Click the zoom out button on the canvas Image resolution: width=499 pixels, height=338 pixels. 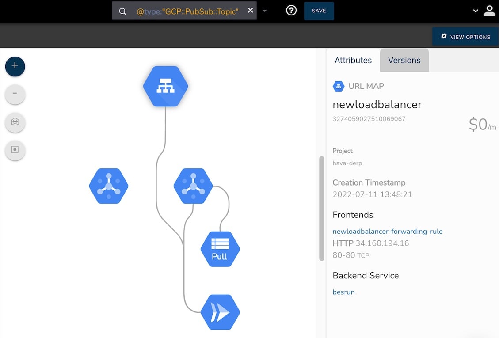click(15, 94)
